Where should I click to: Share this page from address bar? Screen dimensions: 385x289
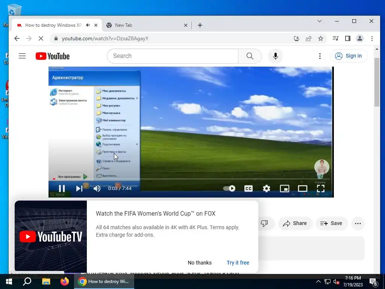[x=309, y=38]
